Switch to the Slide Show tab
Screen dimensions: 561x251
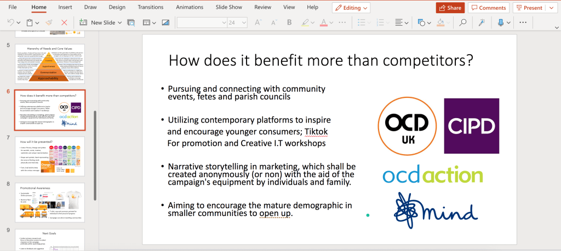[x=230, y=8]
